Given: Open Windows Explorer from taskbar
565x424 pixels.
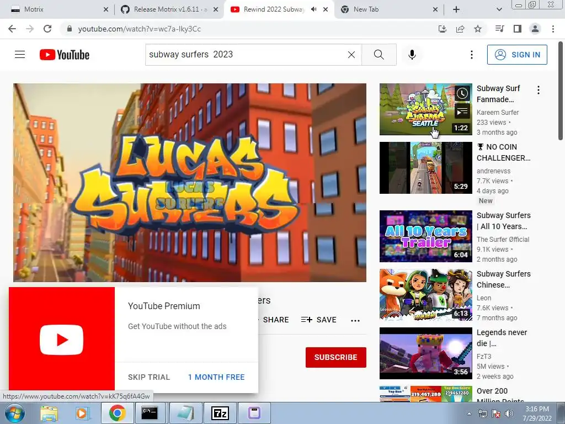Looking at the screenshot, I should (x=49, y=413).
